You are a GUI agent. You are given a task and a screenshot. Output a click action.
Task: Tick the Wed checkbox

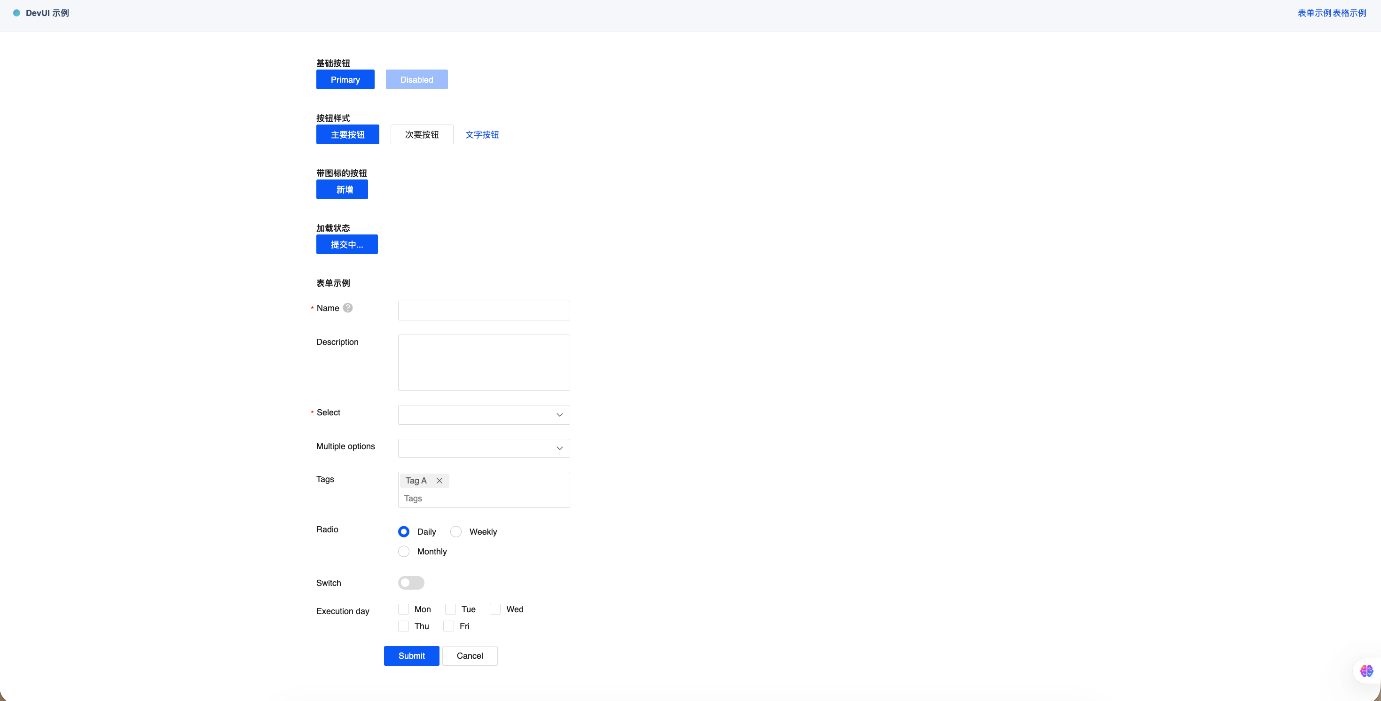pyautogui.click(x=495, y=609)
